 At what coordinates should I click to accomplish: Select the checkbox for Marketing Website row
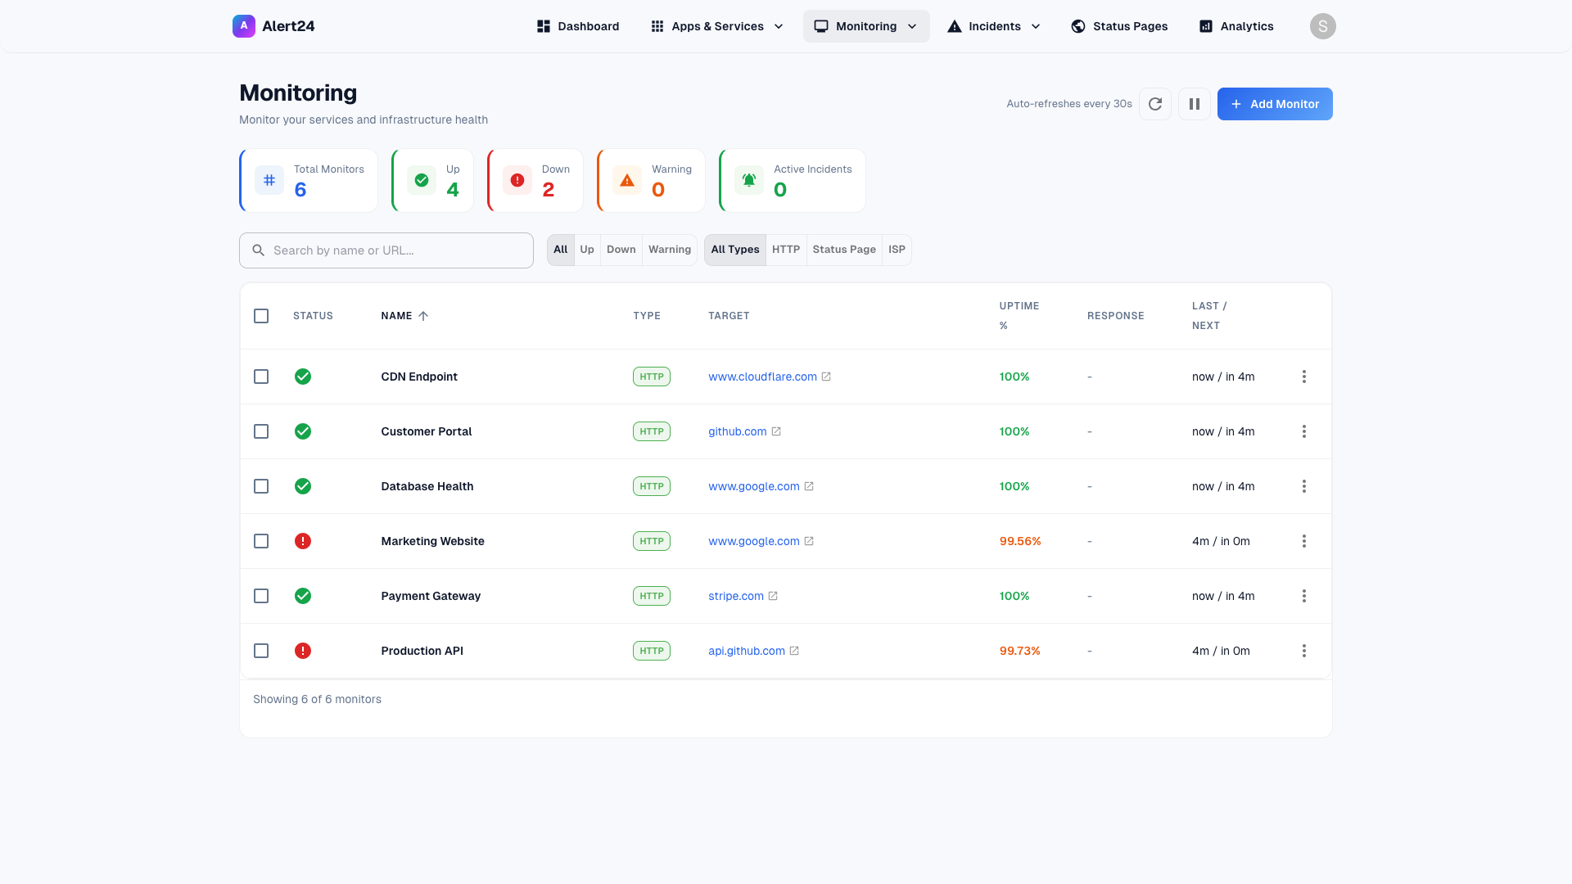(261, 541)
